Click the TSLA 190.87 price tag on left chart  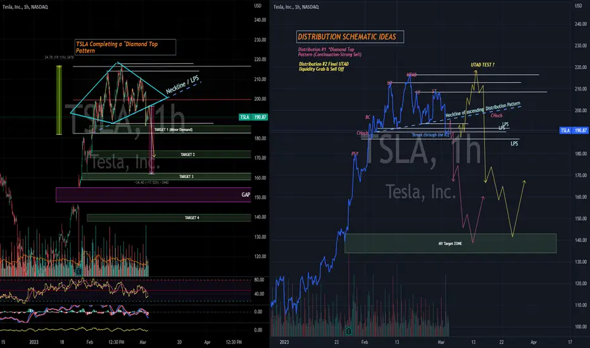click(x=254, y=117)
